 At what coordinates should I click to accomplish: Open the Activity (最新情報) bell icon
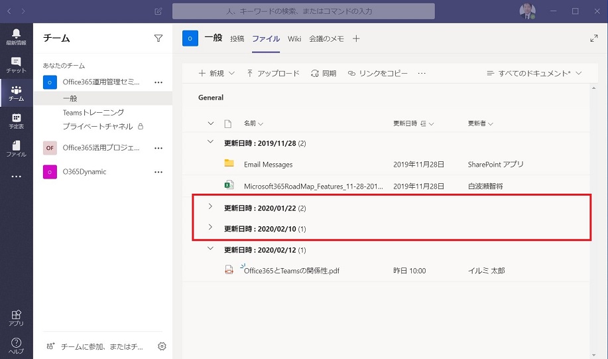17,36
